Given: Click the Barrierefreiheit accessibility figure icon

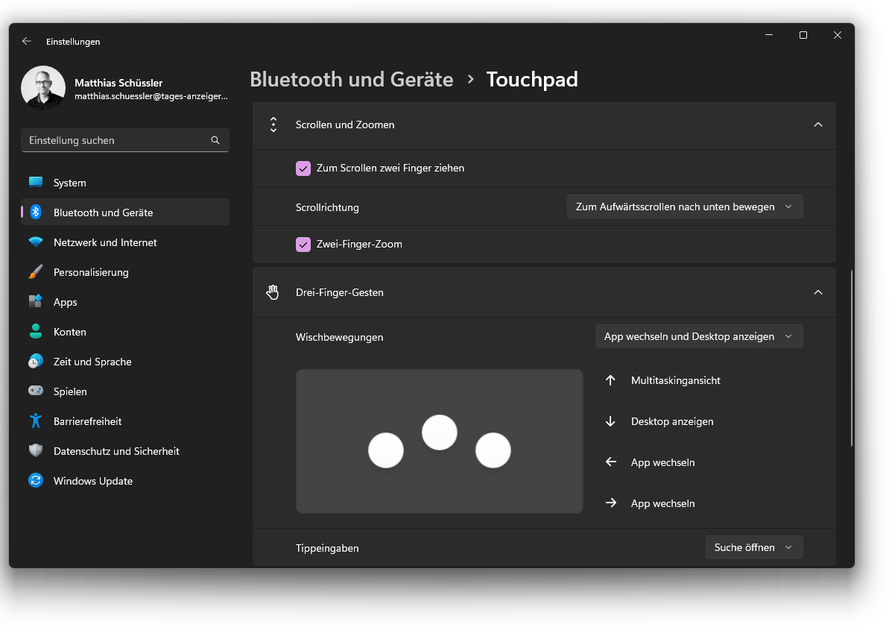Looking at the screenshot, I should [x=35, y=421].
